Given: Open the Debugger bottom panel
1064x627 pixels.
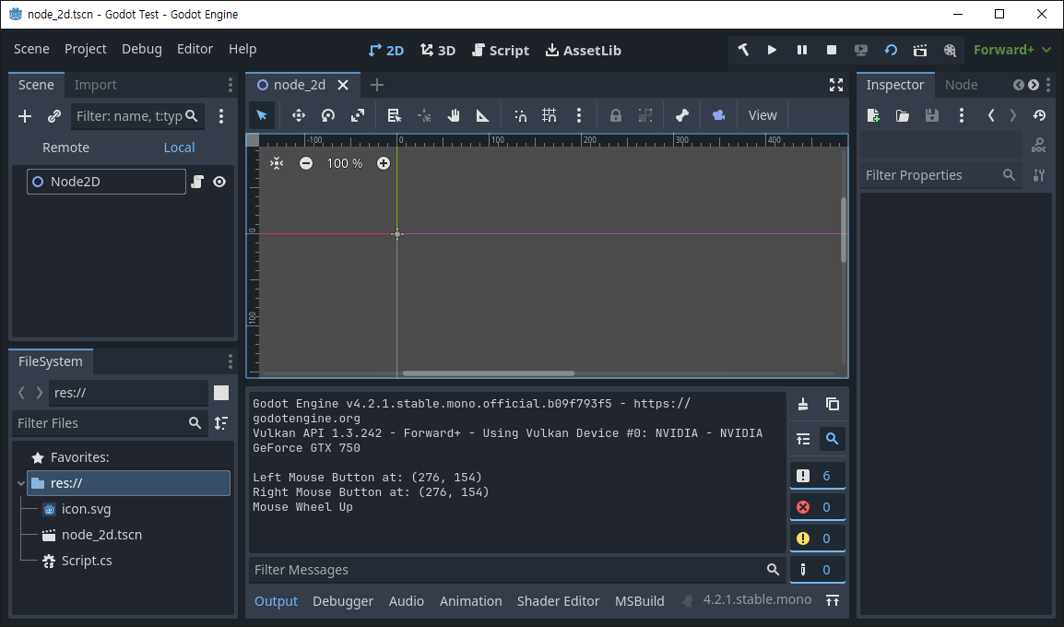Looking at the screenshot, I should tap(343, 601).
